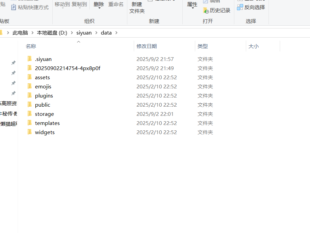The width and height of the screenshot is (310, 233).
Task: Click the public folder icon
Action: [30, 104]
